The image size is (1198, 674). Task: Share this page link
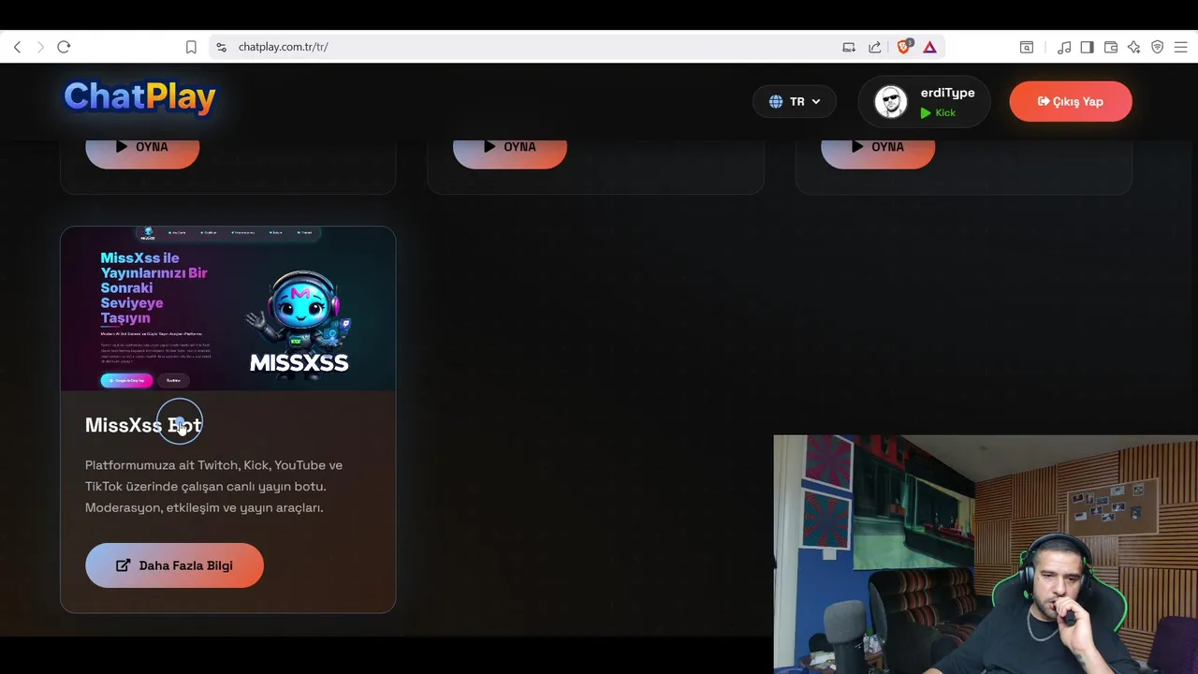coord(875,47)
